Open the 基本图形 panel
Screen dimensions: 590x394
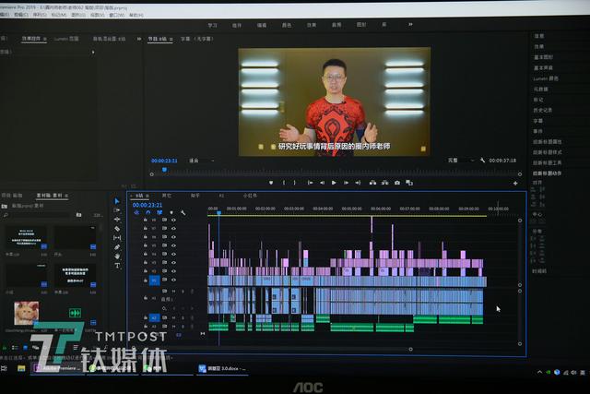pyautogui.click(x=543, y=57)
